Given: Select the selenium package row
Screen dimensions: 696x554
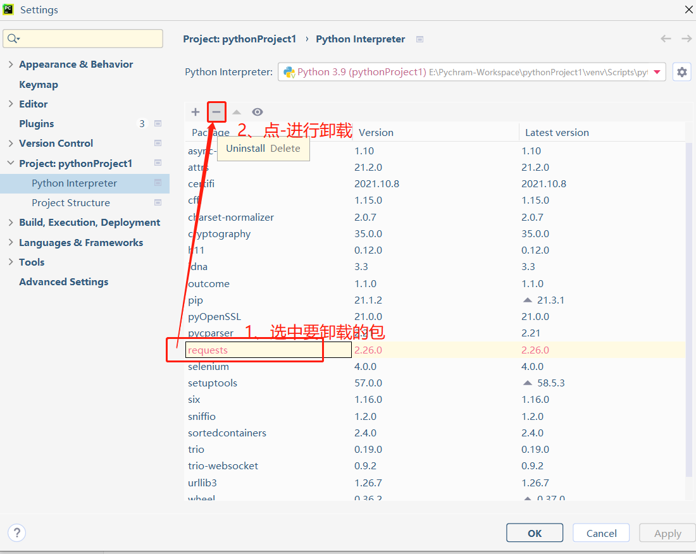Looking at the screenshot, I should coord(209,367).
